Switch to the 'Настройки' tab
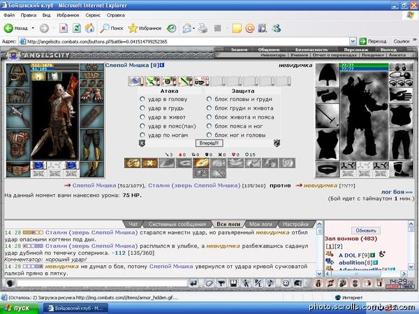Screen dimensions: 419x314 tap(295, 224)
